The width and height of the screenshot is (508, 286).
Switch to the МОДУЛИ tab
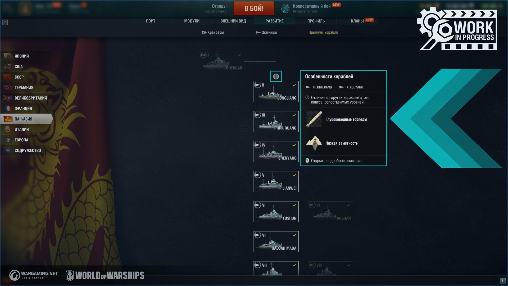[x=192, y=21]
